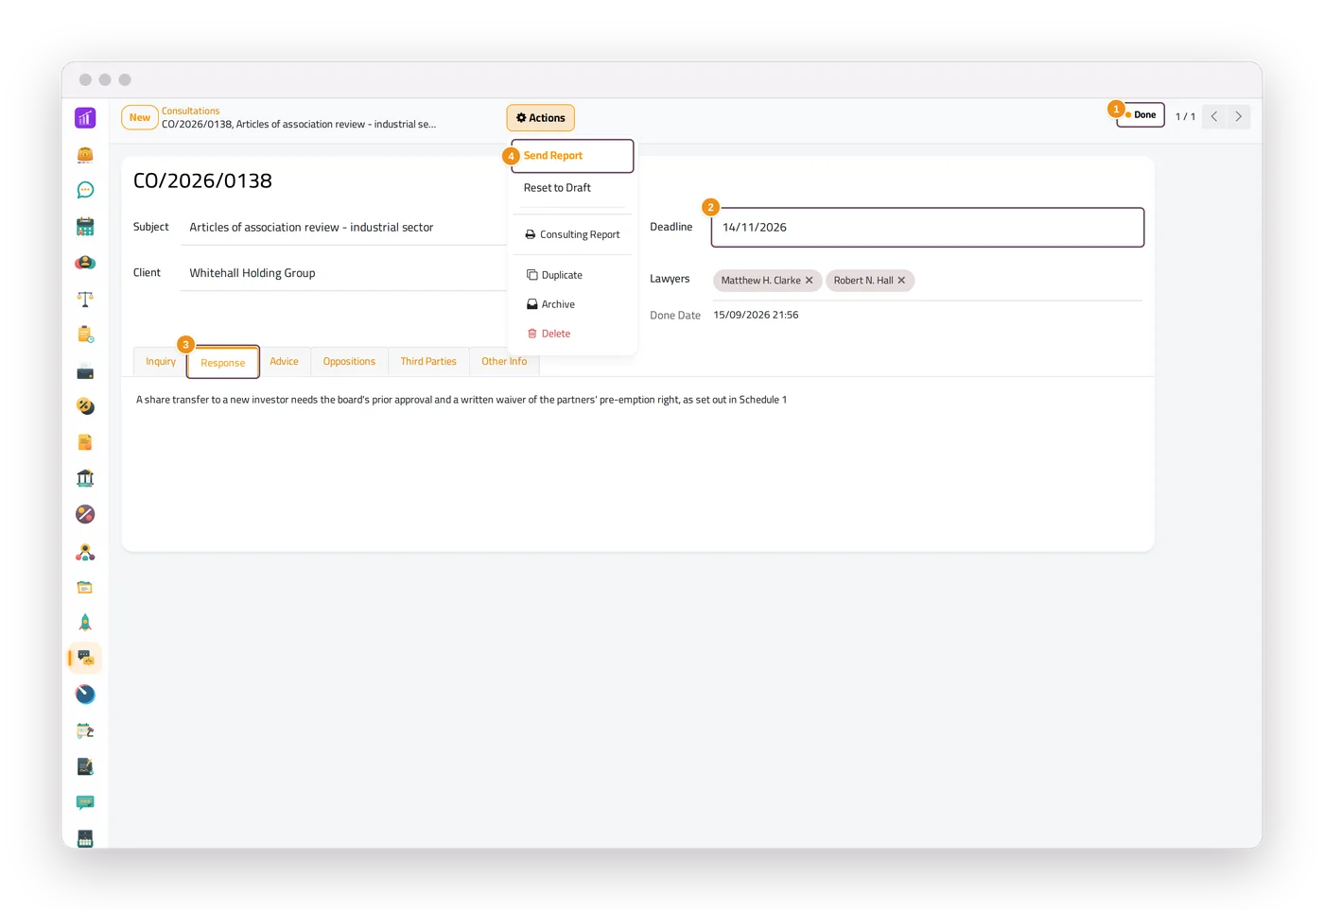Switch to the Advice tab
The height and width of the screenshot is (910, 1324).
(x=284, y=362)
